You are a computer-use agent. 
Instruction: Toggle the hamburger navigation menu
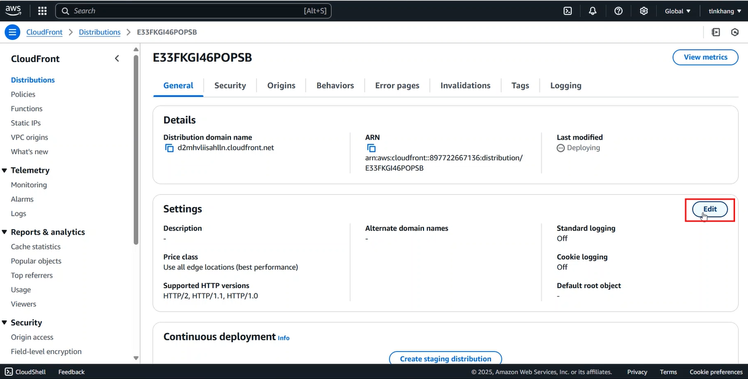point(12,32)
